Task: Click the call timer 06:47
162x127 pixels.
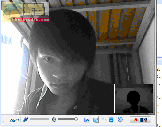Action: (15, 121)
